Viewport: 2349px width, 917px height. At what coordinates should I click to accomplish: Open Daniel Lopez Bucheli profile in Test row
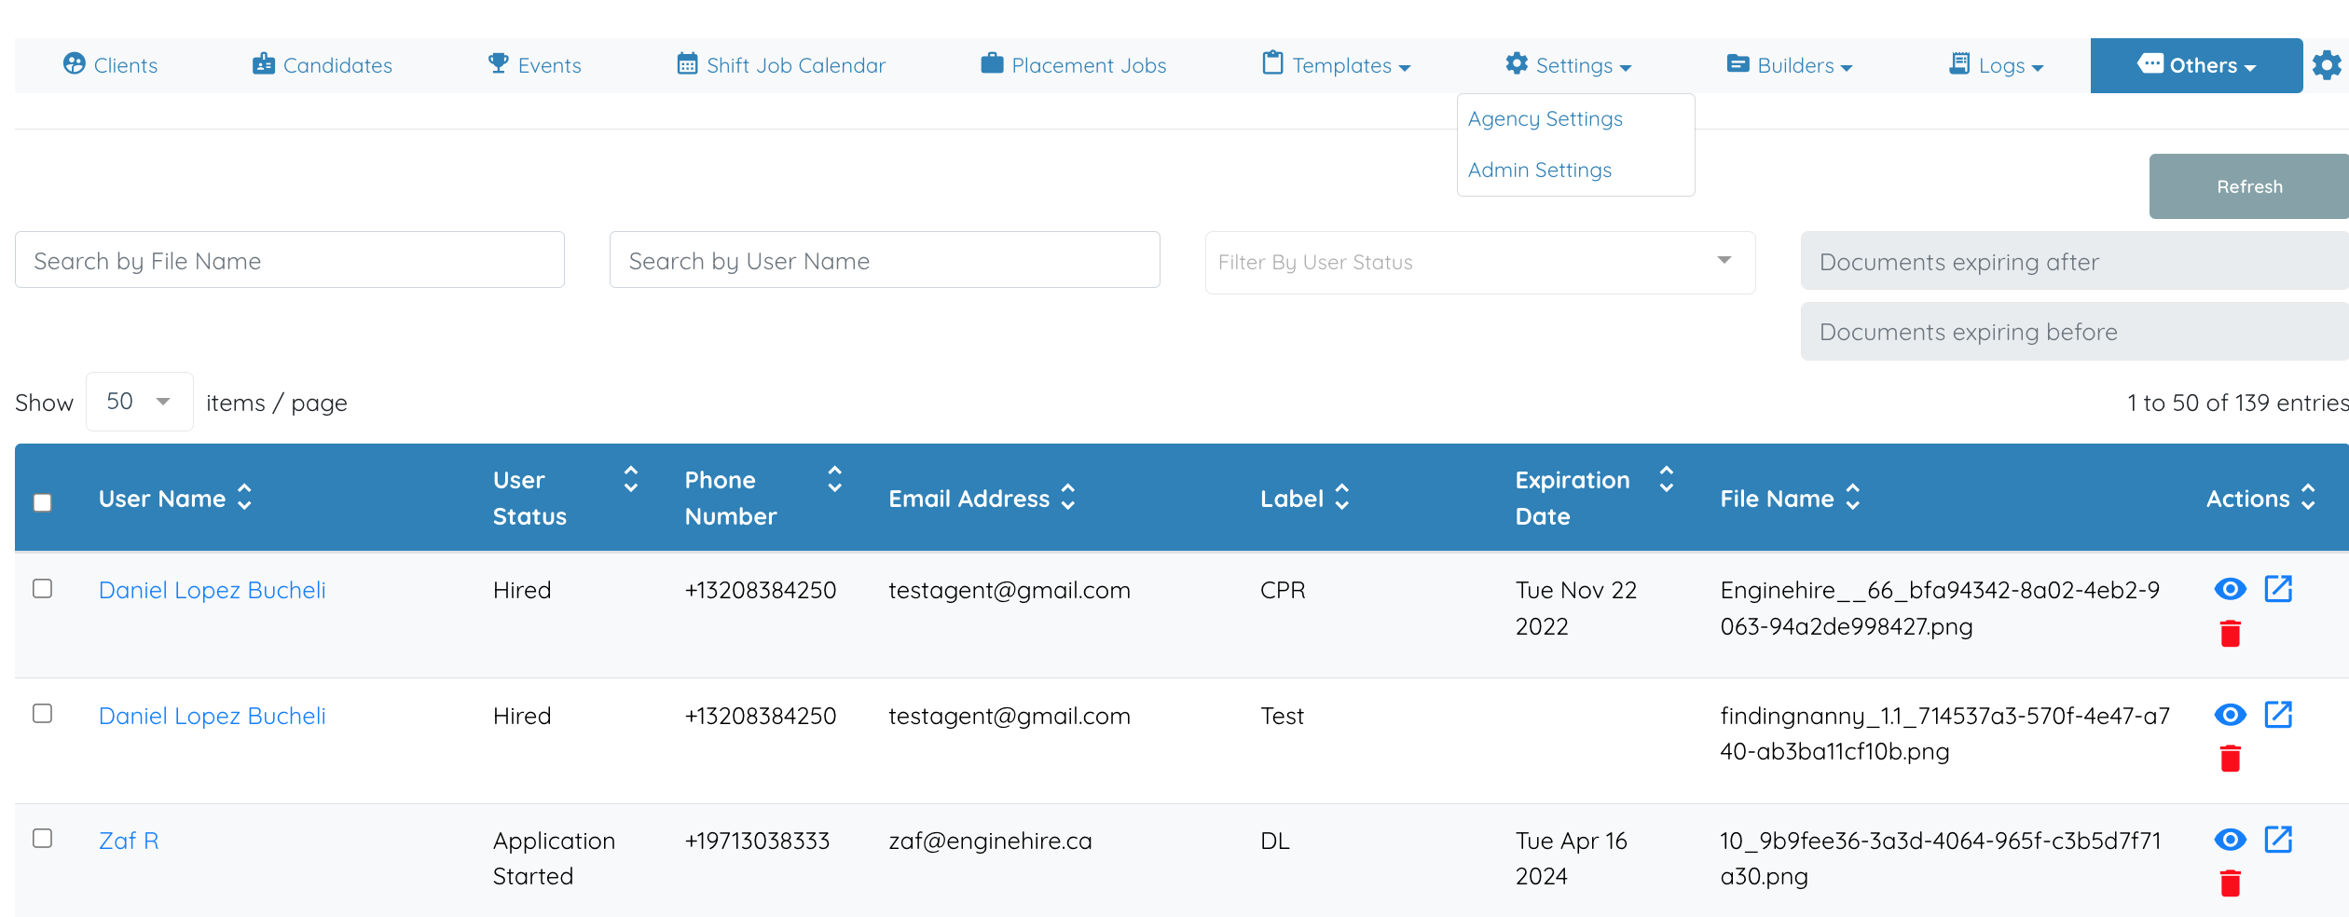point(213,716)
